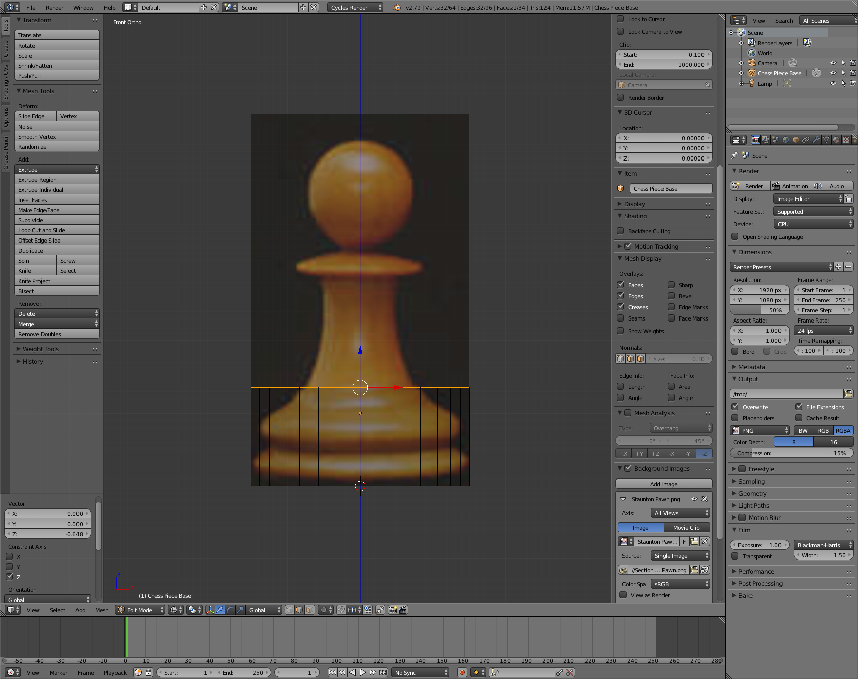Open the Texture properties tab (checker icon)
Screen dimensions: 858x679
tap(846, 140)
